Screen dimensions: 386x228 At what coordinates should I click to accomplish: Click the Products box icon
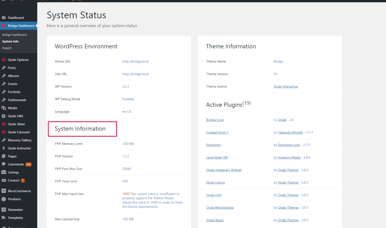[x=4, y=199]
